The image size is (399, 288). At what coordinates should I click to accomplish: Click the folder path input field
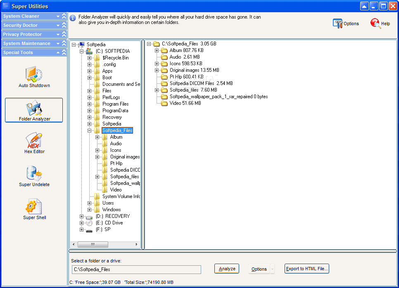[136, 269]
